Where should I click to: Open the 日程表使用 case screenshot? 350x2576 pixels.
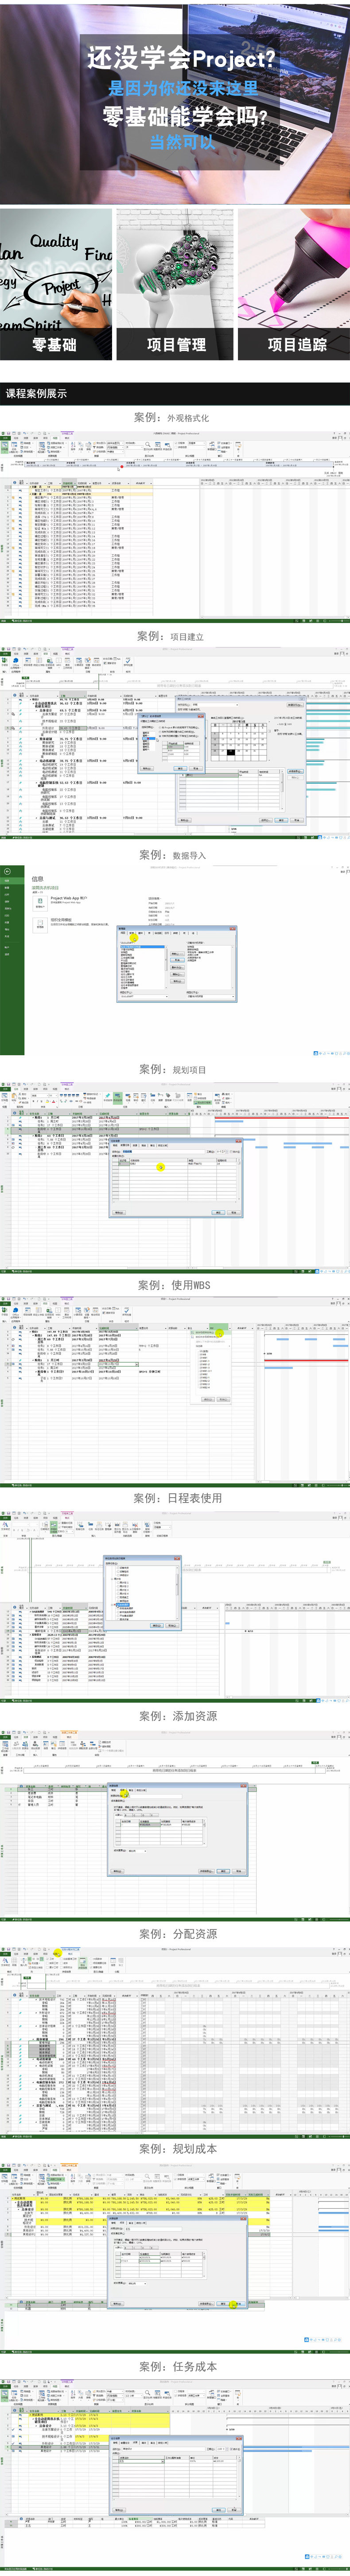[x=175, y=1606]
